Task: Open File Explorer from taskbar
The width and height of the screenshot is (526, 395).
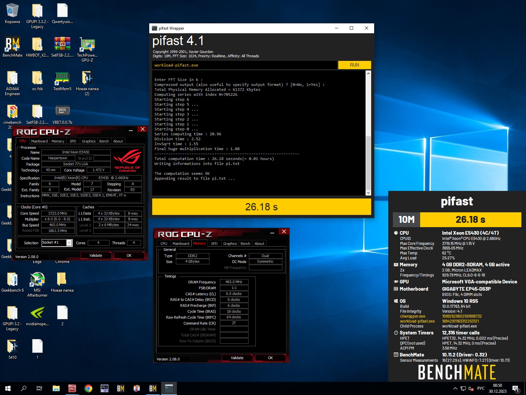Action: (x=56, y=388)
